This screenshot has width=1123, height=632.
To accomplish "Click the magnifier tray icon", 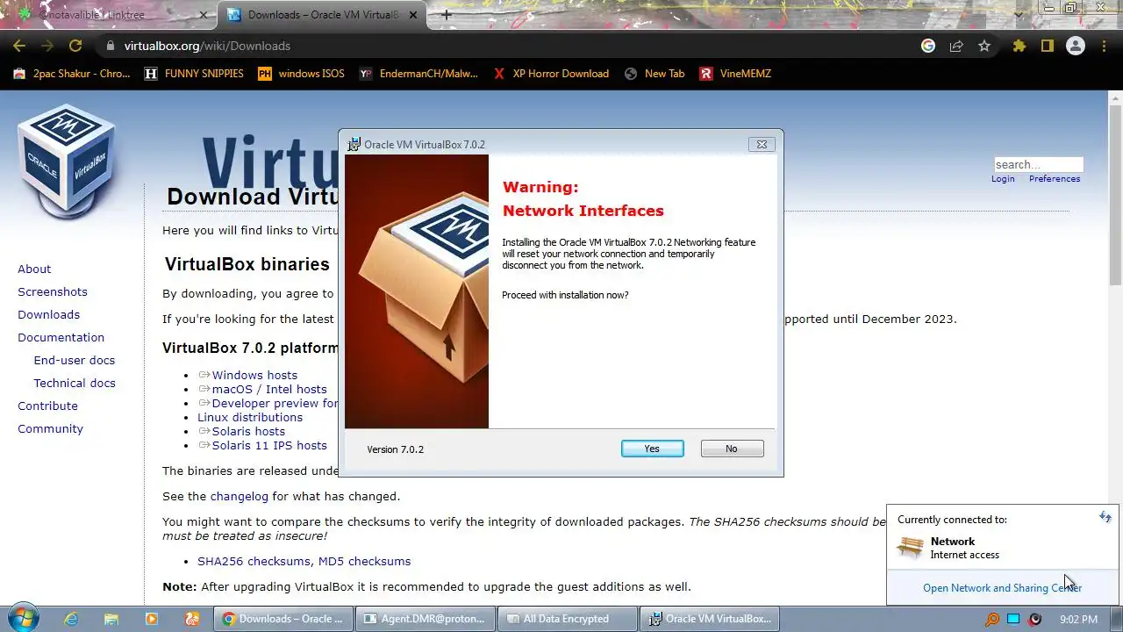I will [992, 619].
